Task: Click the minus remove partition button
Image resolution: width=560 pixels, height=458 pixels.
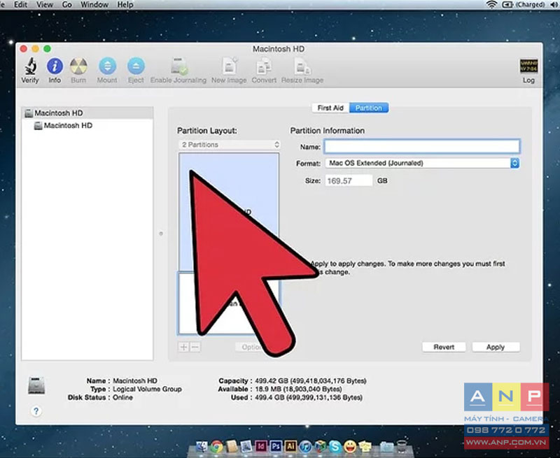Action: point(195,347)
